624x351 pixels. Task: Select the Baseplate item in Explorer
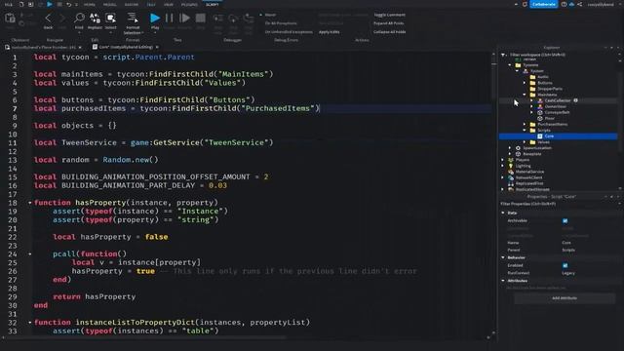532,154
